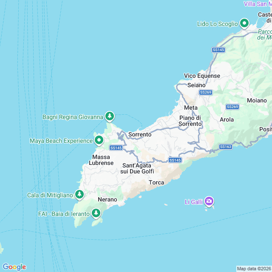Click the SS269 shield below Seiano

tap(206, 92)
